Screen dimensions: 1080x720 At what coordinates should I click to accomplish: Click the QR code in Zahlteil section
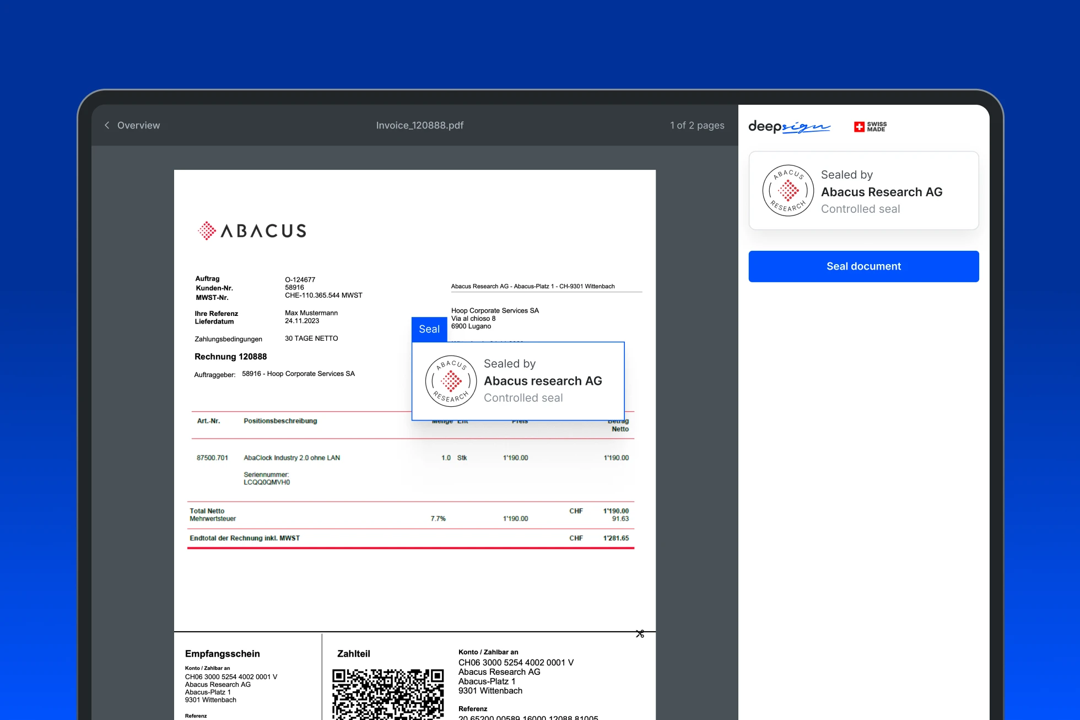tap(387, 694)
